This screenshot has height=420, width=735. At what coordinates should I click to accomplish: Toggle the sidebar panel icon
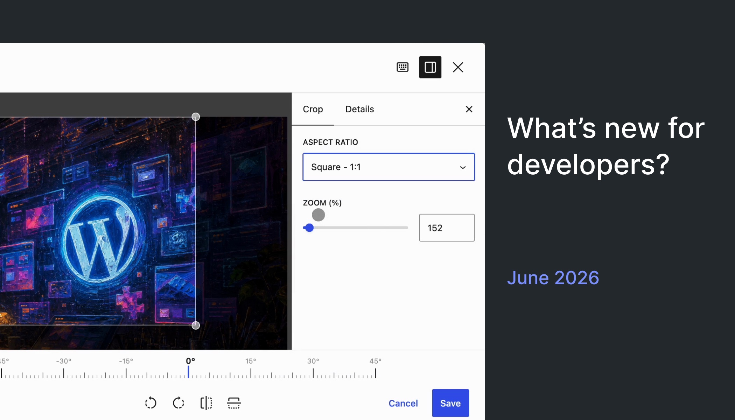click(430, 67)
